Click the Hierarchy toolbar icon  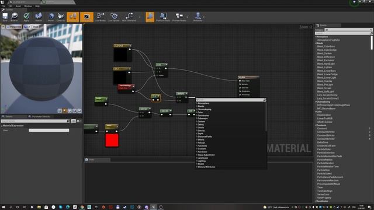click(x=198, y=17)
